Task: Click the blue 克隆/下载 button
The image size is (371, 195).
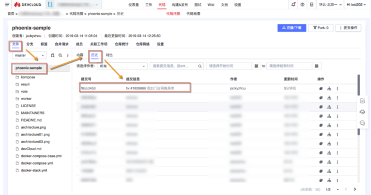Action: click(292, 28)
